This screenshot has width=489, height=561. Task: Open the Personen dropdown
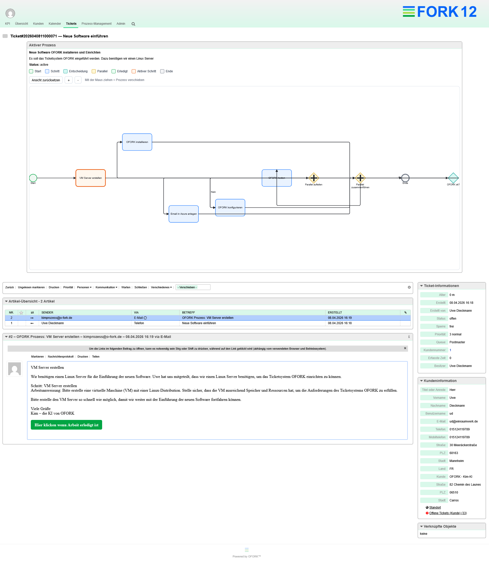[x=84, y=287]
